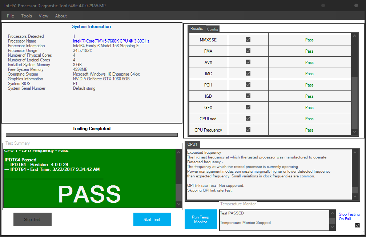Select the CPU Frequency test name cell
The height and width of the screenshot is (237, 366).
coord(208,130)
